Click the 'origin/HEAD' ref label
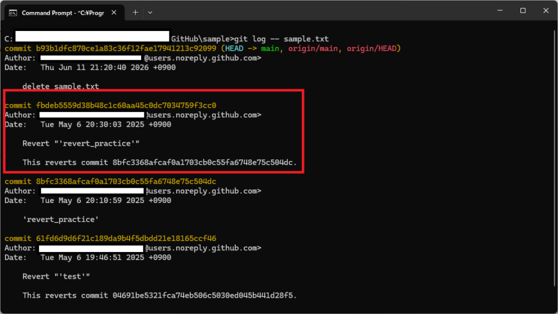Image resolution: width=558 pixels, height=314 pixels. [372, 48]
